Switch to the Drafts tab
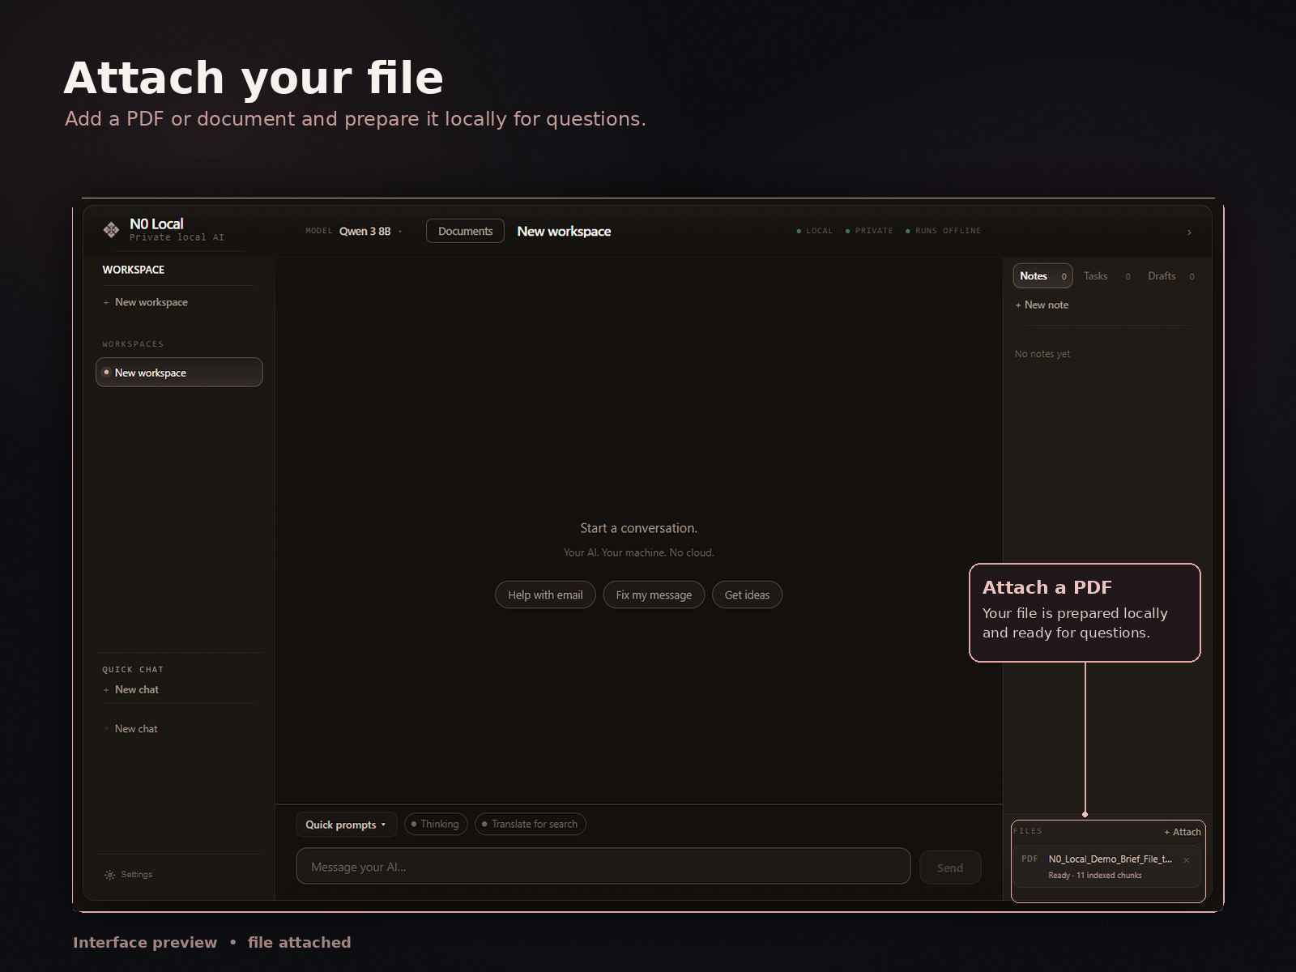This screenshot has width=1296, height=972. coord(1170,276)
